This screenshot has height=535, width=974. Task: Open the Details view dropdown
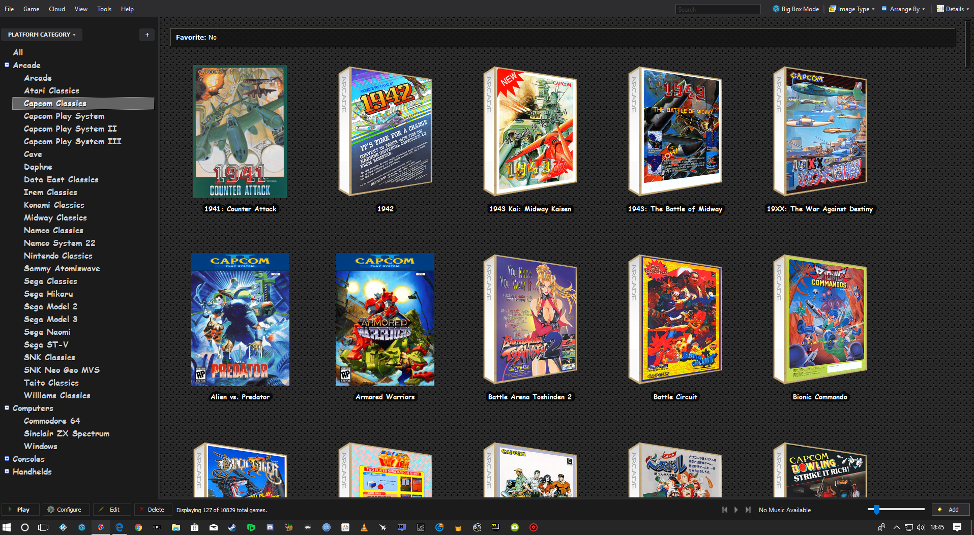pyautogui.click(x=953, y=9)
